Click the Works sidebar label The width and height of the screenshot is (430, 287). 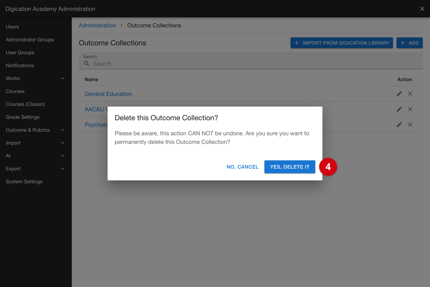pyautogui.click(x=13, y=78)
